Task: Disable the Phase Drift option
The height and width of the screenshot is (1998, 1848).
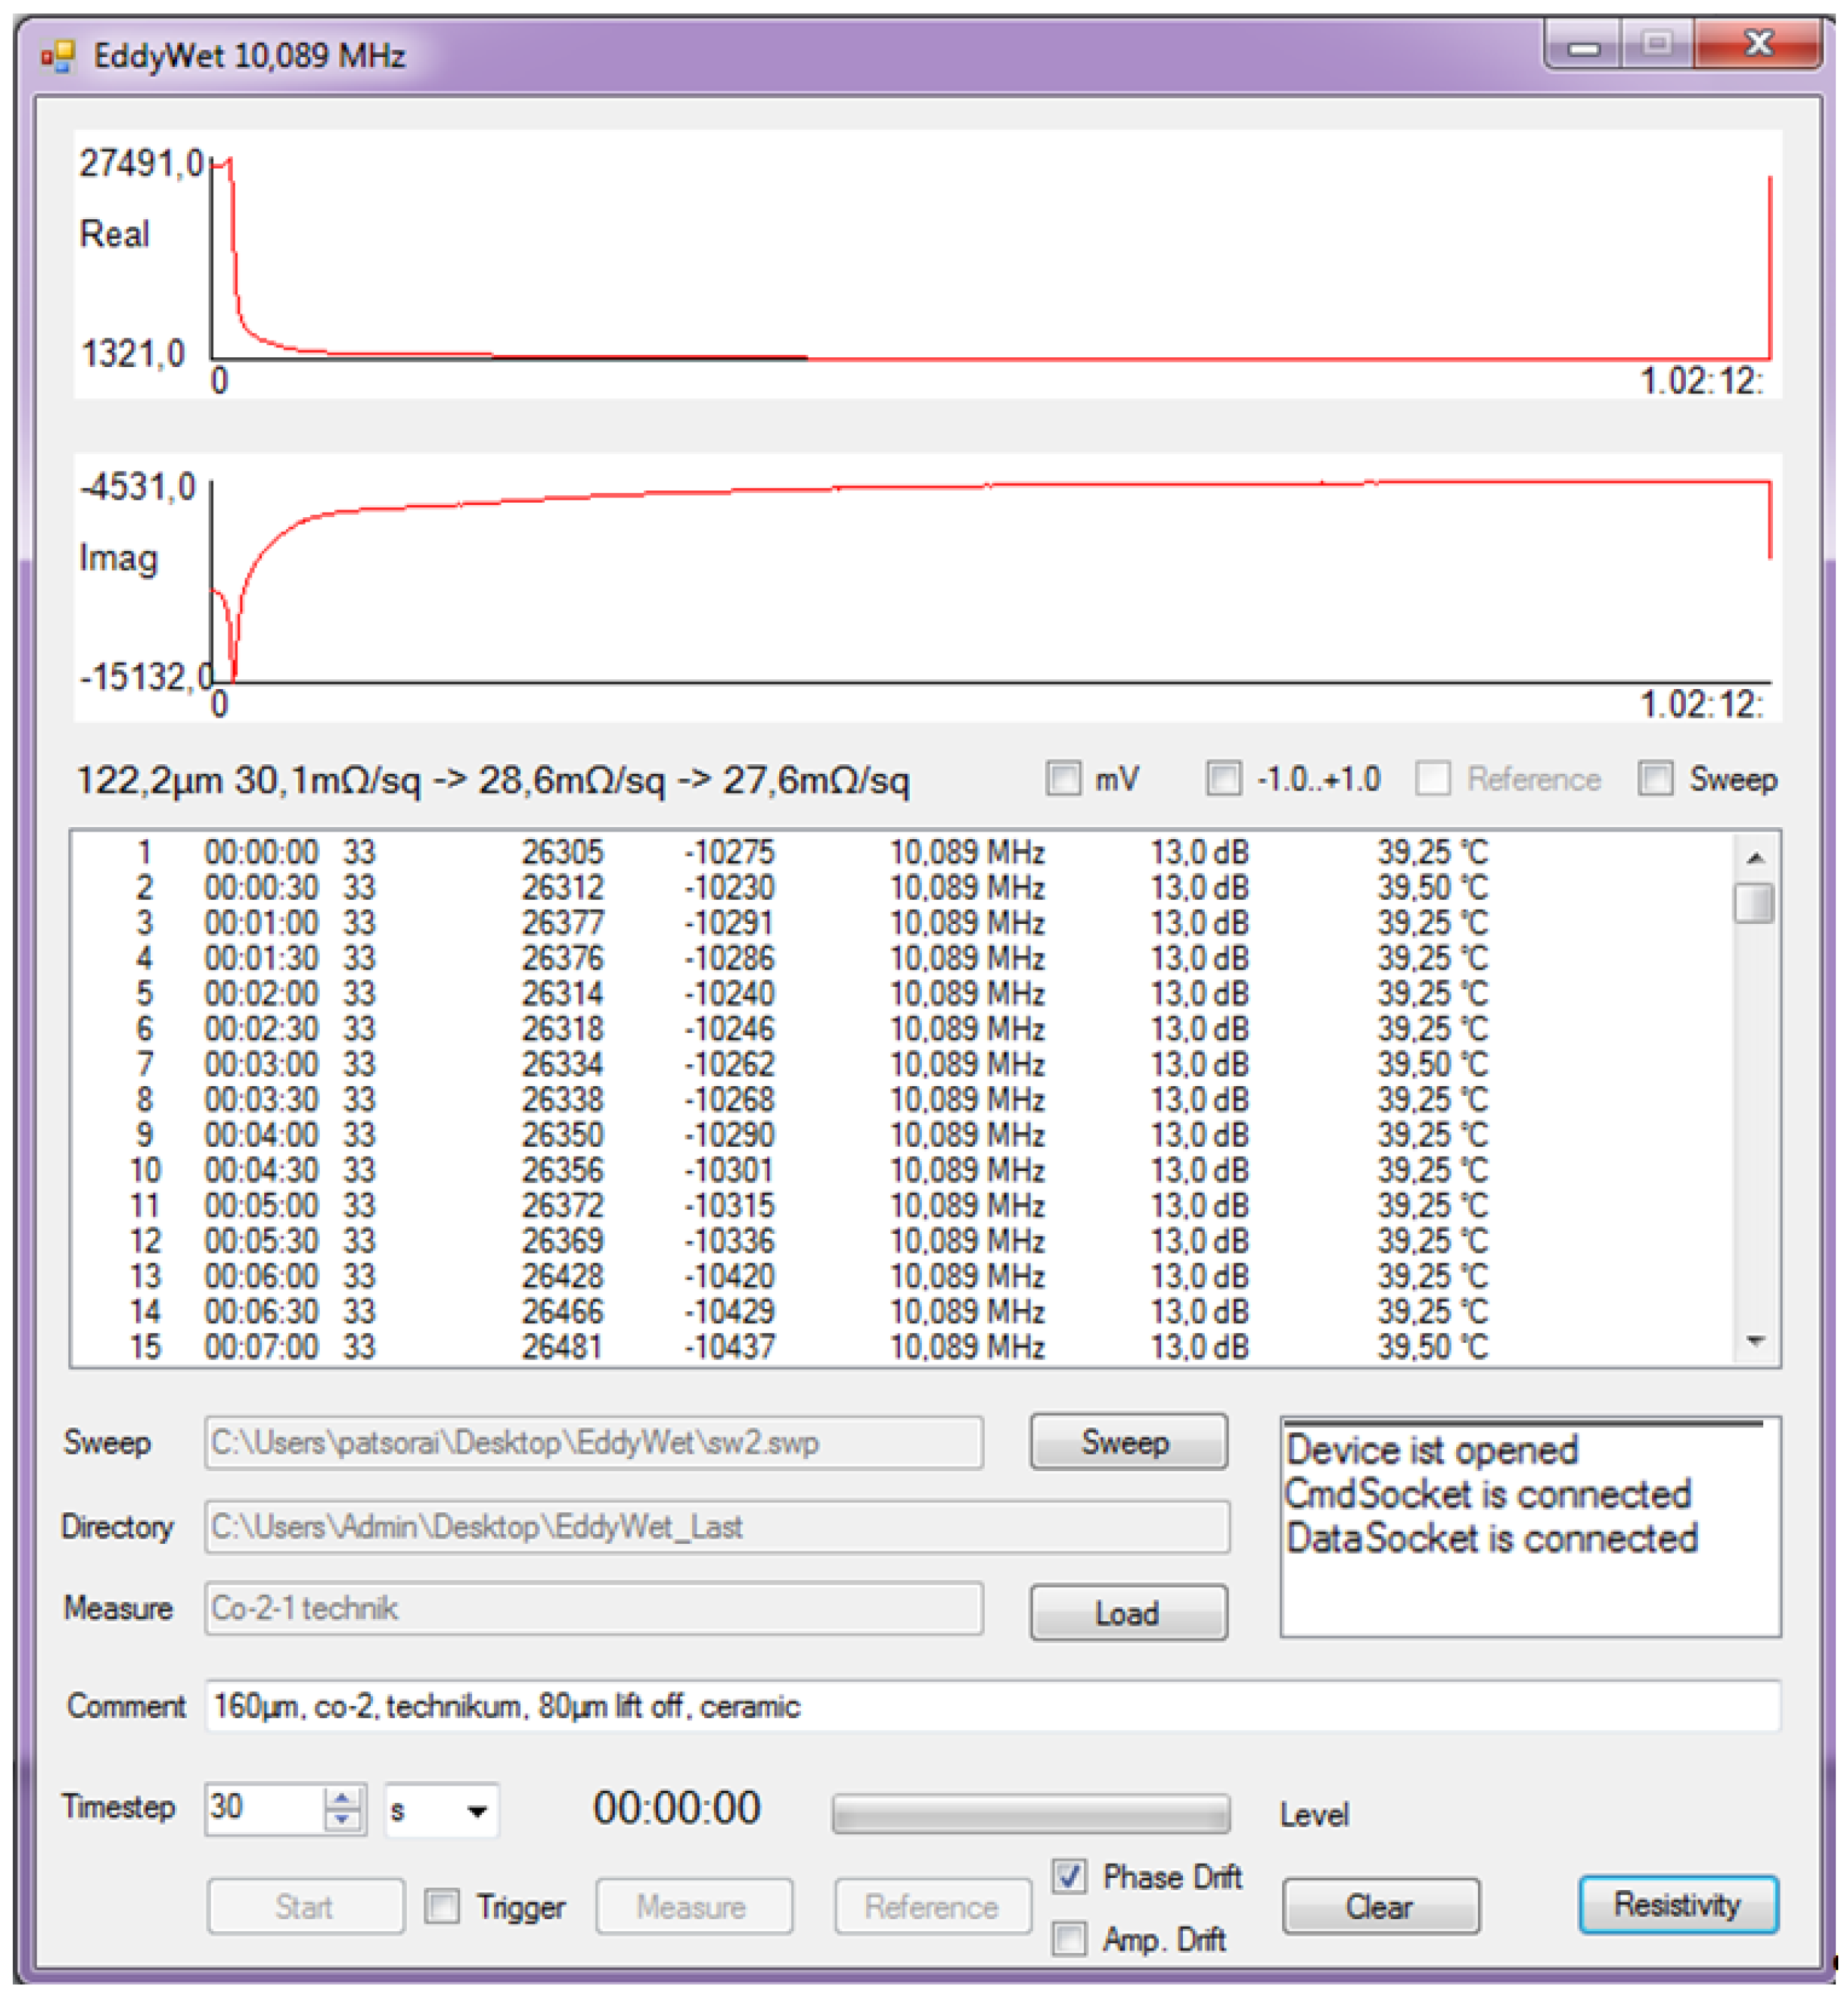Action: 1069,1879
